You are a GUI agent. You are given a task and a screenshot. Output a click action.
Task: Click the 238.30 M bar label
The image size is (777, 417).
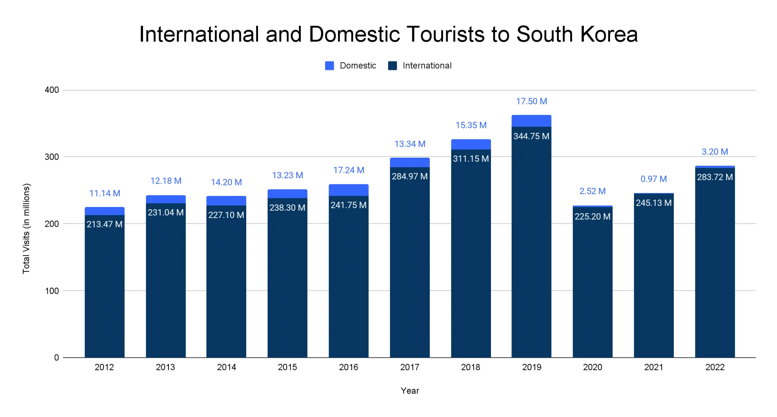[x=288, y=208]
